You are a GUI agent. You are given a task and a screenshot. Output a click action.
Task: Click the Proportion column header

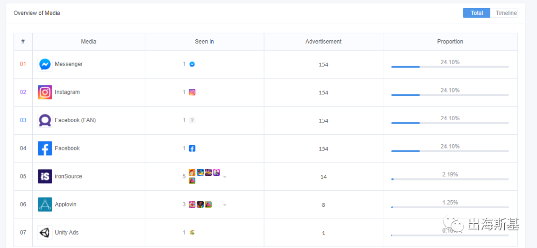[x=450, y=42]
